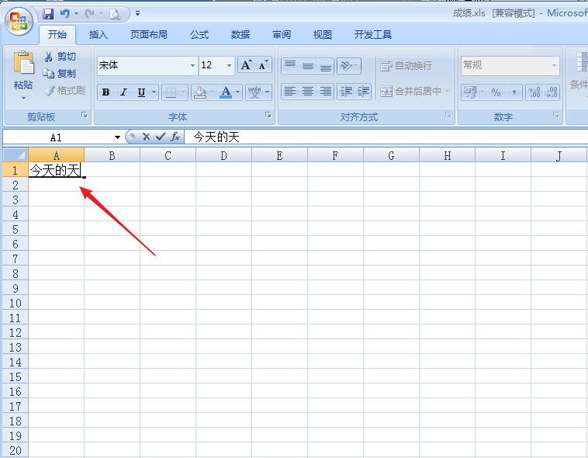Open the 插入 tab
Image resolution: width=588 pixels, height=458 pixels.
coord(99,35)
